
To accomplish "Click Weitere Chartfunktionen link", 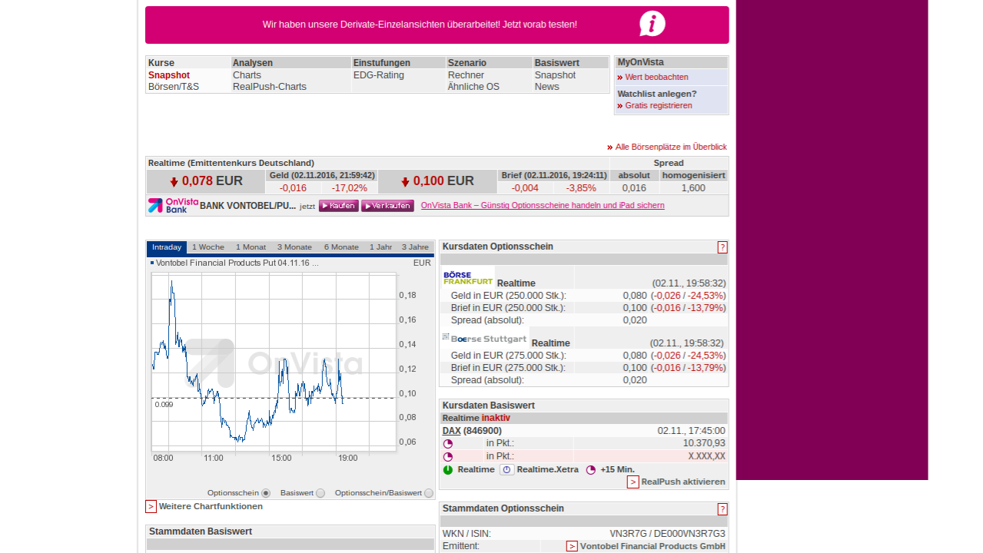I will click(x=211, y=506).
